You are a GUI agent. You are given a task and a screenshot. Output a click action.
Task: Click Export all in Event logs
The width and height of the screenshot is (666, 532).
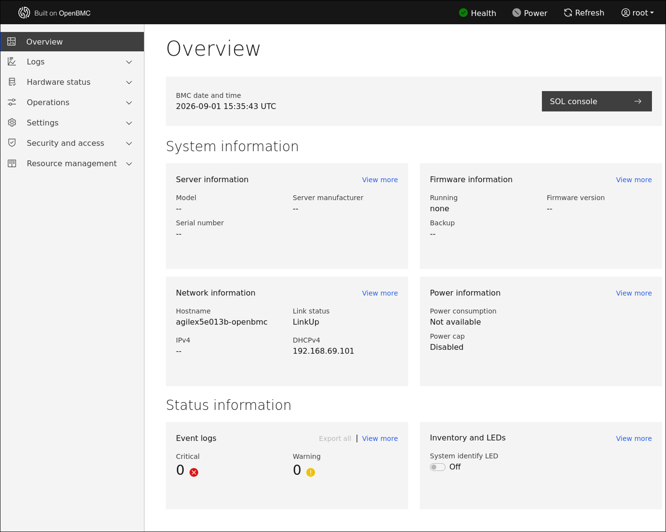click(x=335, y=438)
